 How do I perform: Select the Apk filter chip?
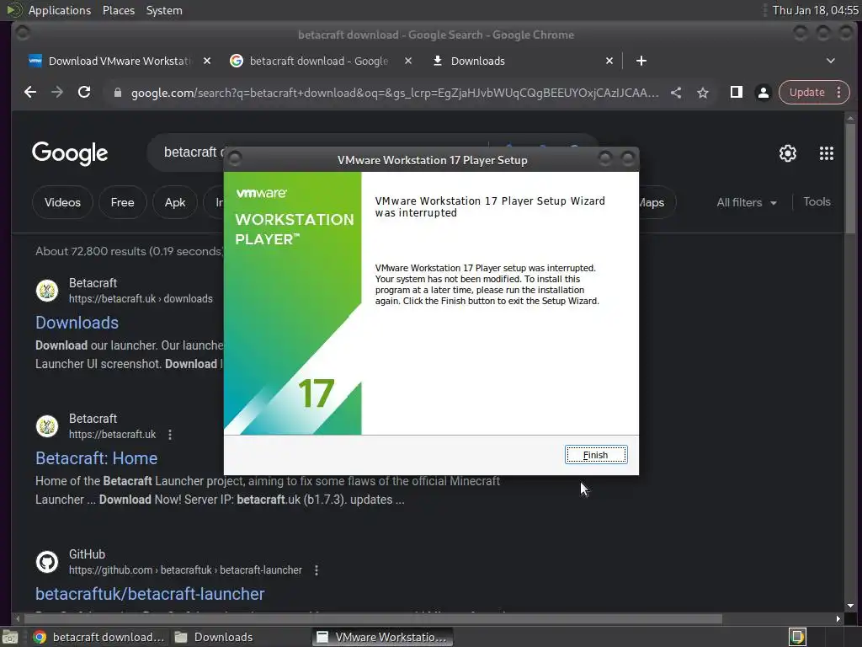point(175,202)
